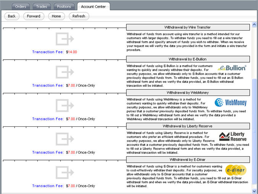Image resolution: width=258 pixels, height=194 pixels.
Task: Click the Liberty Reserve logo
Action: (x=233, y=136)
